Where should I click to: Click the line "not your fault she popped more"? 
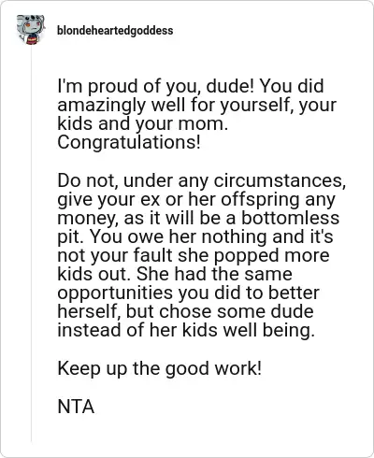tap(194, 256)
